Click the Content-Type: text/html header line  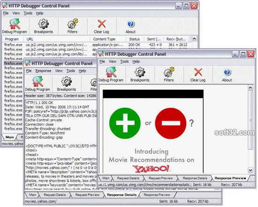tap(45, 133)
